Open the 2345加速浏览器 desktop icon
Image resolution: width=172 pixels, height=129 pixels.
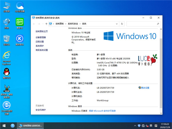[x=6, y=108]
